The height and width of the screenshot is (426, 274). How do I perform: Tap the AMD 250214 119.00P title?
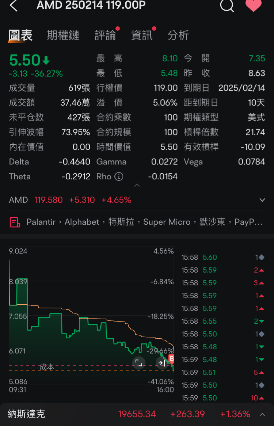(91, 5)
